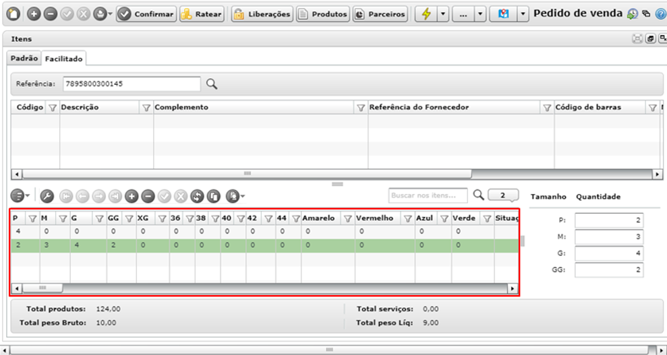Click the G cell with value 4 in the green row
Image resolution: width=667 pixels, height=355 pixels.
click(x=88, y=245)
